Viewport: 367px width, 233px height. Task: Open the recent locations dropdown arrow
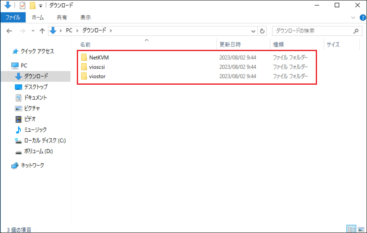pos(33,31)
